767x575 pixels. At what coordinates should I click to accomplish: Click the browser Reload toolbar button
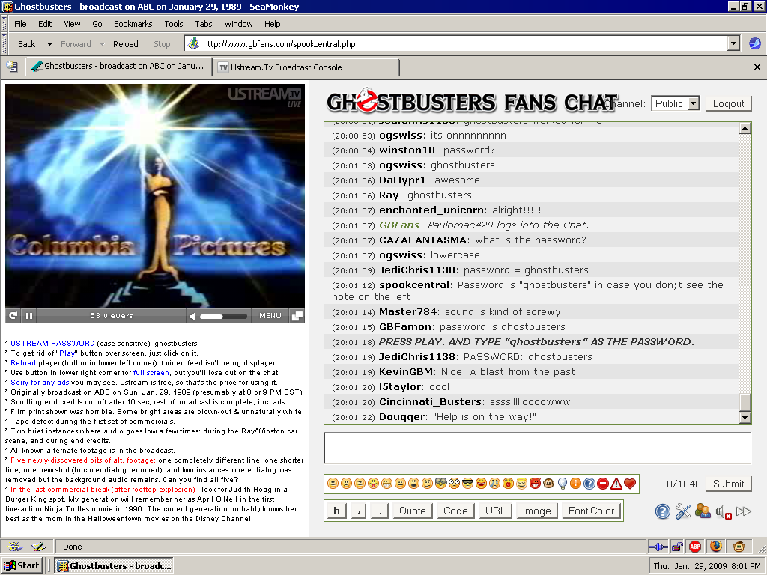(x=126, y=44)
